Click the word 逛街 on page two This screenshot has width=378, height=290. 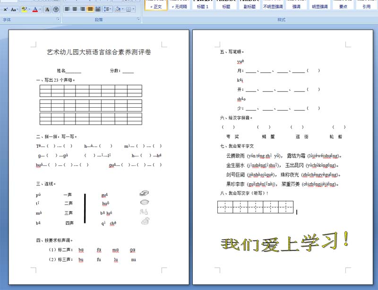pyautogui.click(x=302, y=136)
